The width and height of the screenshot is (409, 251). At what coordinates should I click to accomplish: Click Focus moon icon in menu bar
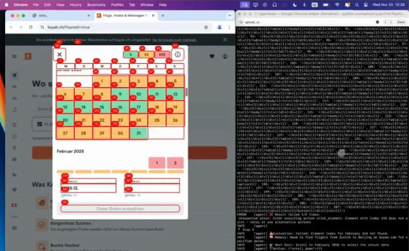tap(295, 5)
